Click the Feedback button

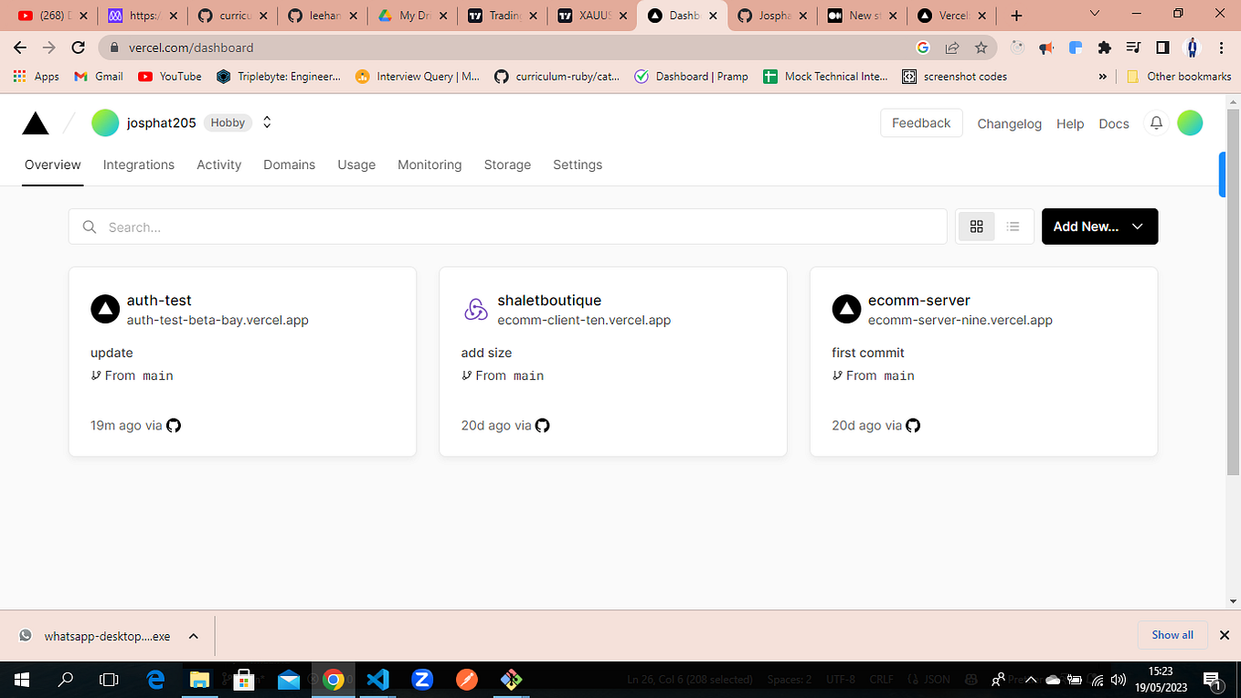tap(921, 122)
